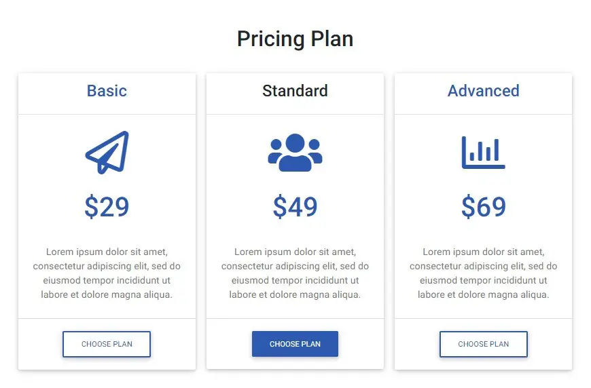Open the Advanced plan heading

point(483,91)
